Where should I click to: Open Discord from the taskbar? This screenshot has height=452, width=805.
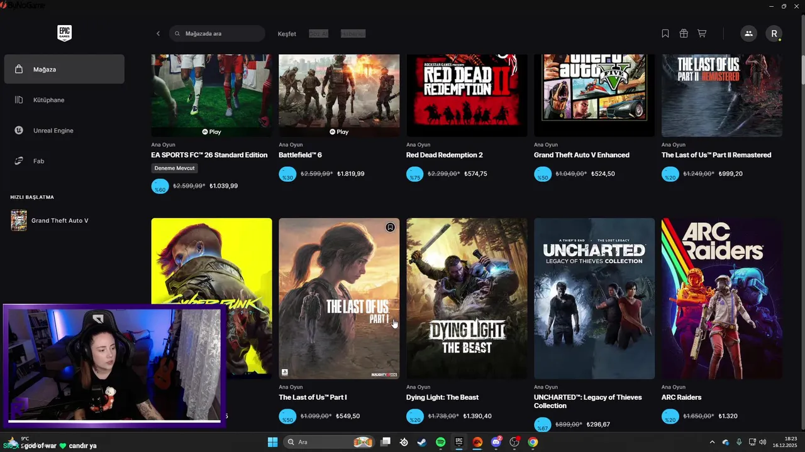[x=496, y=442]
